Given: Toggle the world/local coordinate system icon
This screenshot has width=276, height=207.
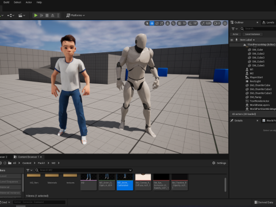Looking at the screenshot, I should [167, 24].
